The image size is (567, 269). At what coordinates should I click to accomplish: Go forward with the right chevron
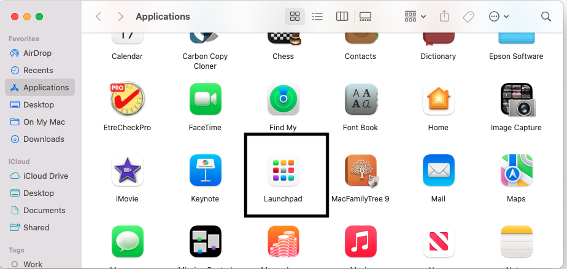pyautogui.click(x=121, y=17)
